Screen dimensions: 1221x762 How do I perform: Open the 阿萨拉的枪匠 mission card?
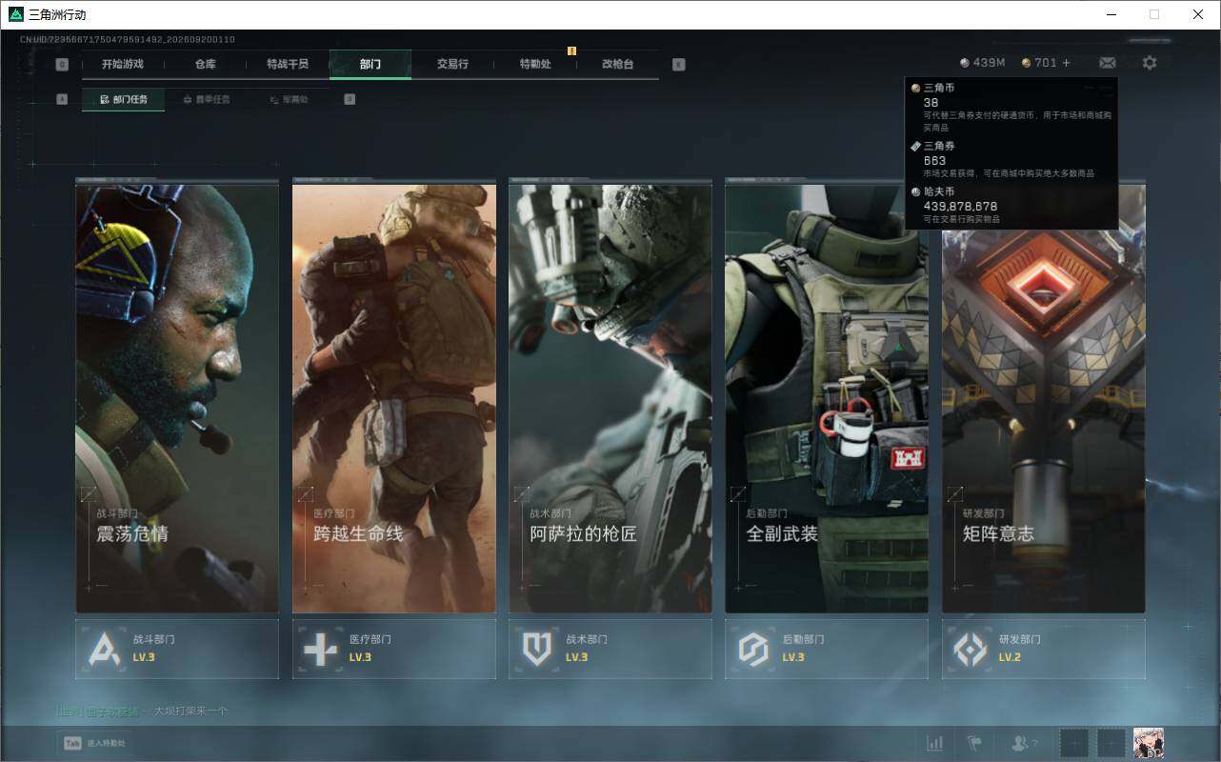tap(610, 397)
